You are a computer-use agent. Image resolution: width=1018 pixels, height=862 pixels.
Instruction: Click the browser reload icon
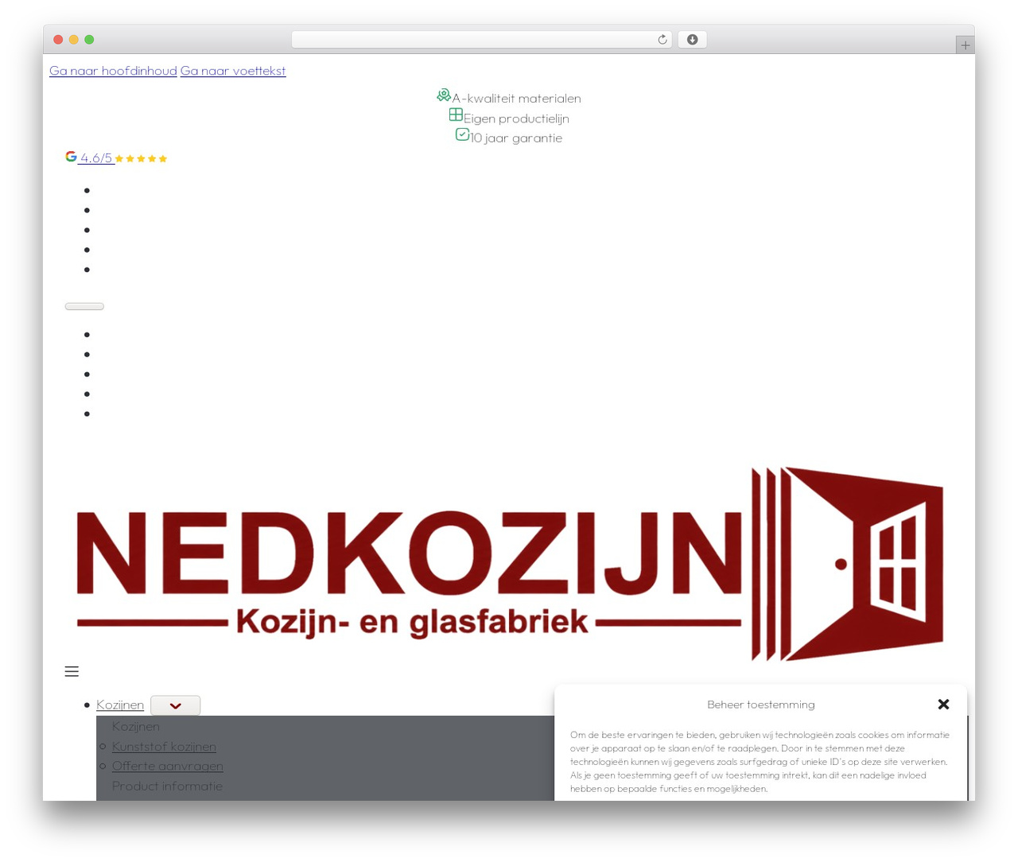662,40
